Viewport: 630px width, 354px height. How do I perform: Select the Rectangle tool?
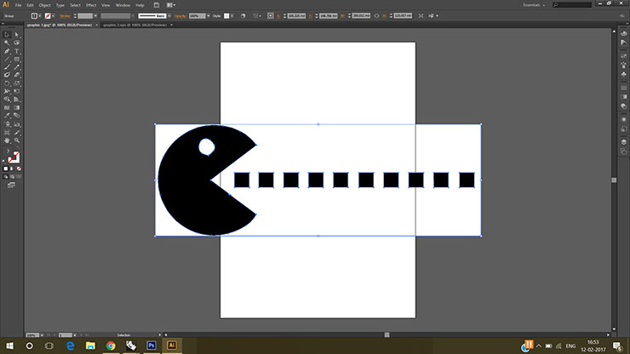click(x=17, y=59)
